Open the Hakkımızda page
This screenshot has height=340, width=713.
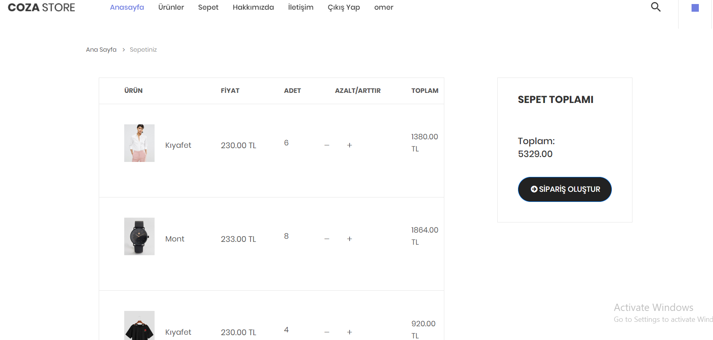click(x=253, y=7)
